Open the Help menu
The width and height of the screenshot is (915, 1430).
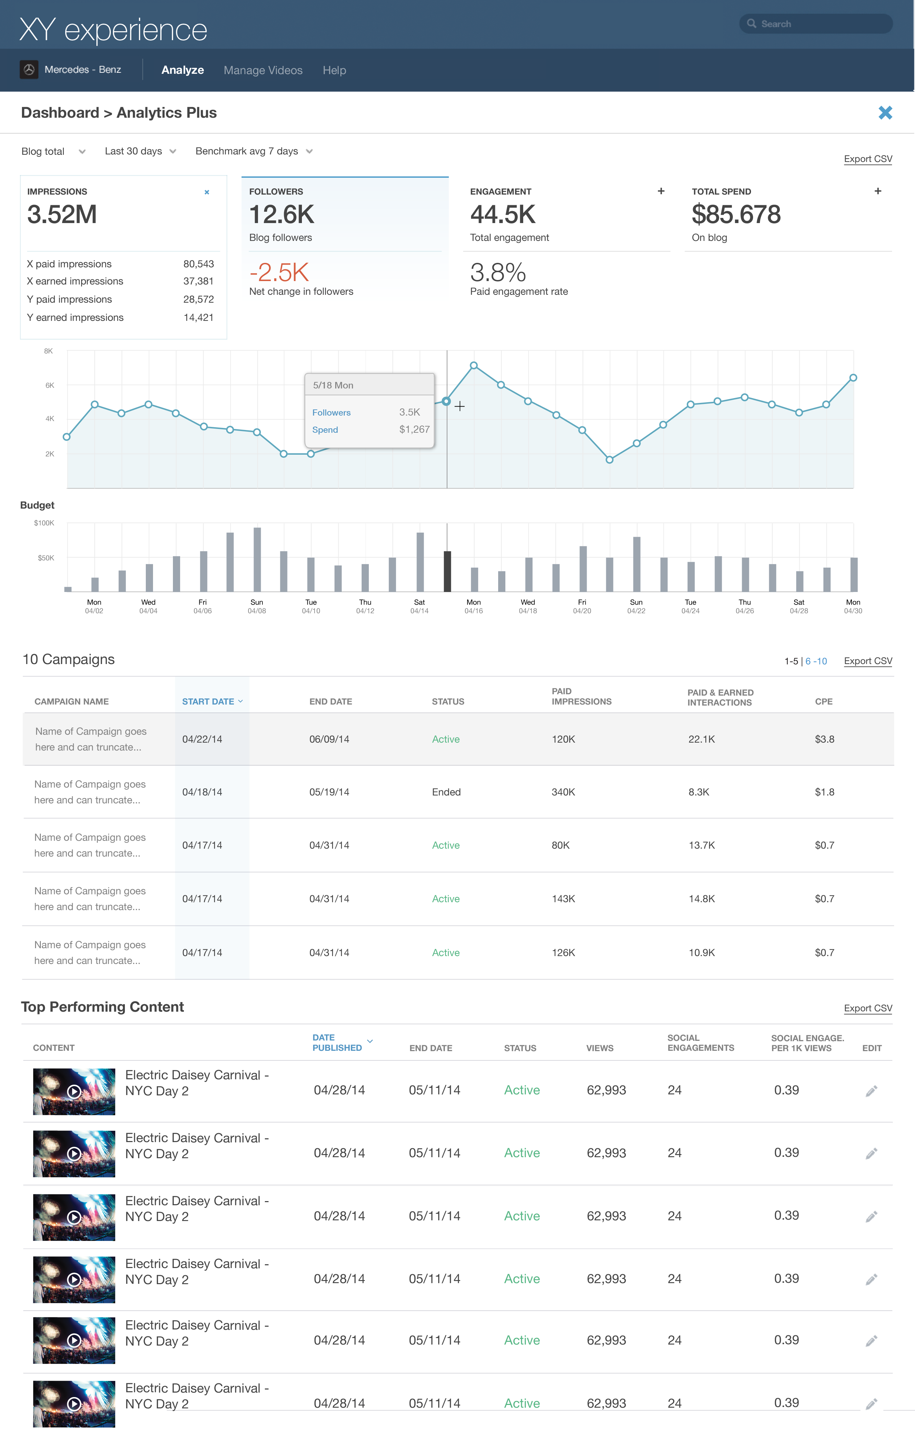point(335,70)
